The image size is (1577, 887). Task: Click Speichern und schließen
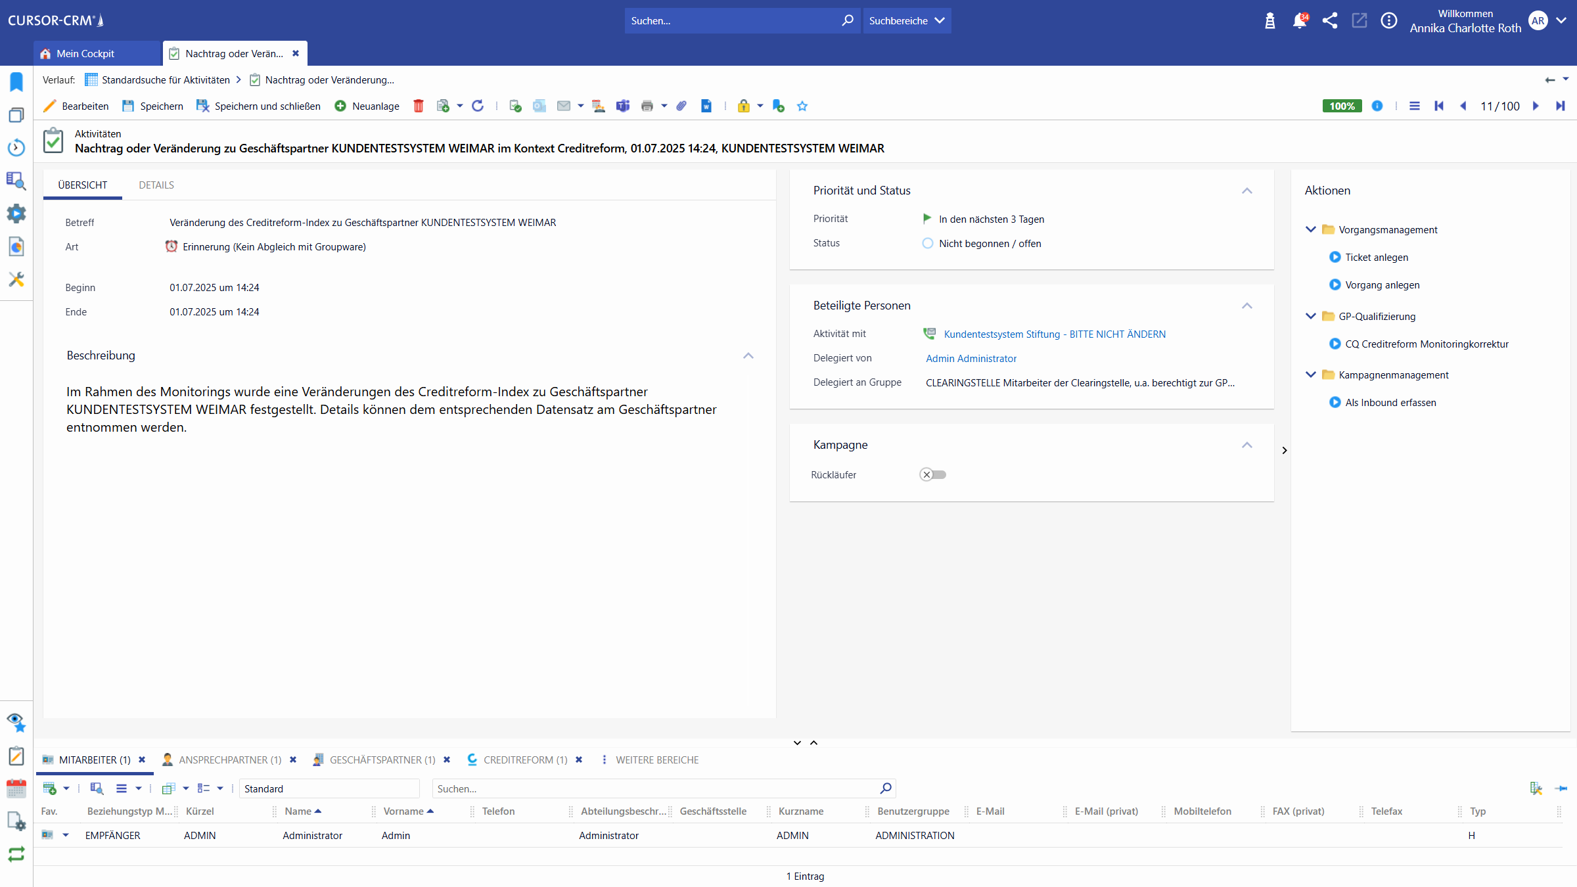(x=259, y=106)
